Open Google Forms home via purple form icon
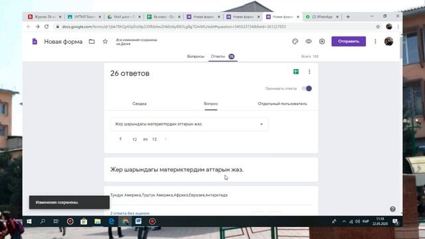 pyautogui.click(x=35, y=41)
